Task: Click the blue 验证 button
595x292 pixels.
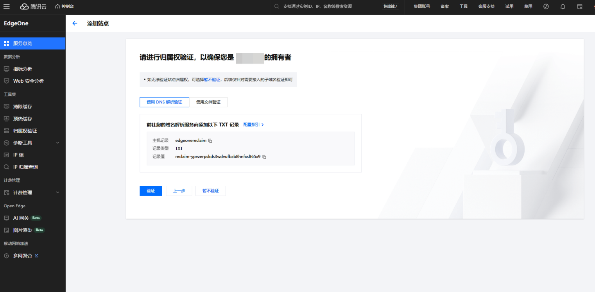Action: (x=151, y=191)
